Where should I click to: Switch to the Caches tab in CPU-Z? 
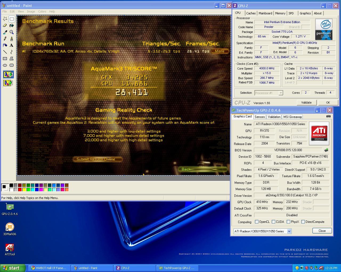pos(251,13)
